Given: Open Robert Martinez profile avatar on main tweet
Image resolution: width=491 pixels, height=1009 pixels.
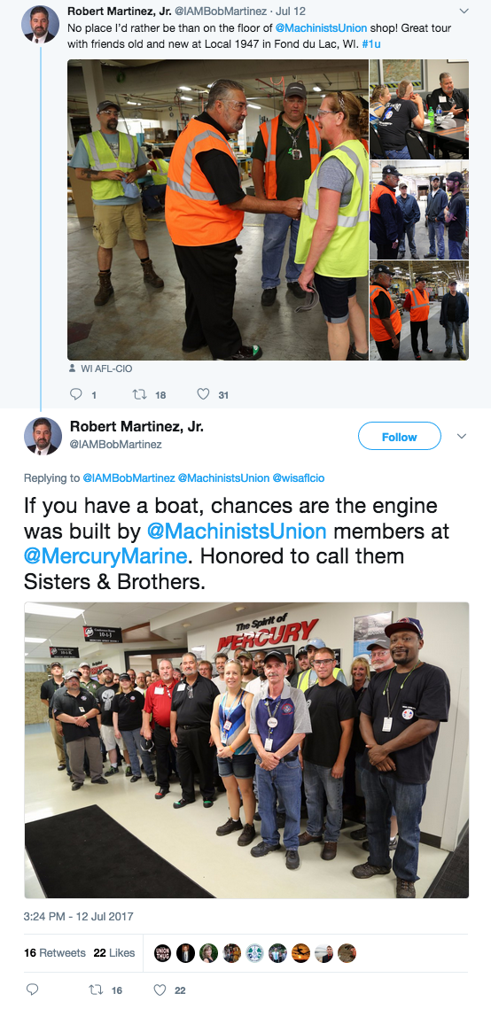Looking at the screenshot, I should click(x=43, y=437).
